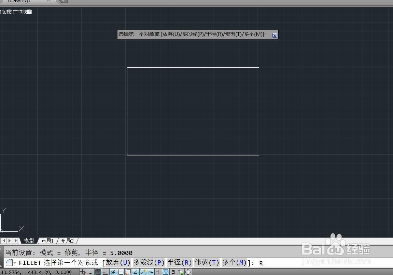Choose 放弃(U) option in command line

118,262
